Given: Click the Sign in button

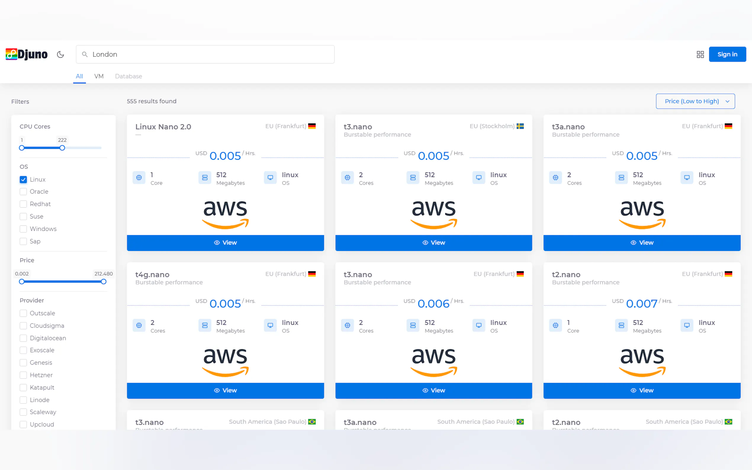Looking at the screenshot, I should (x=727, y=54).
